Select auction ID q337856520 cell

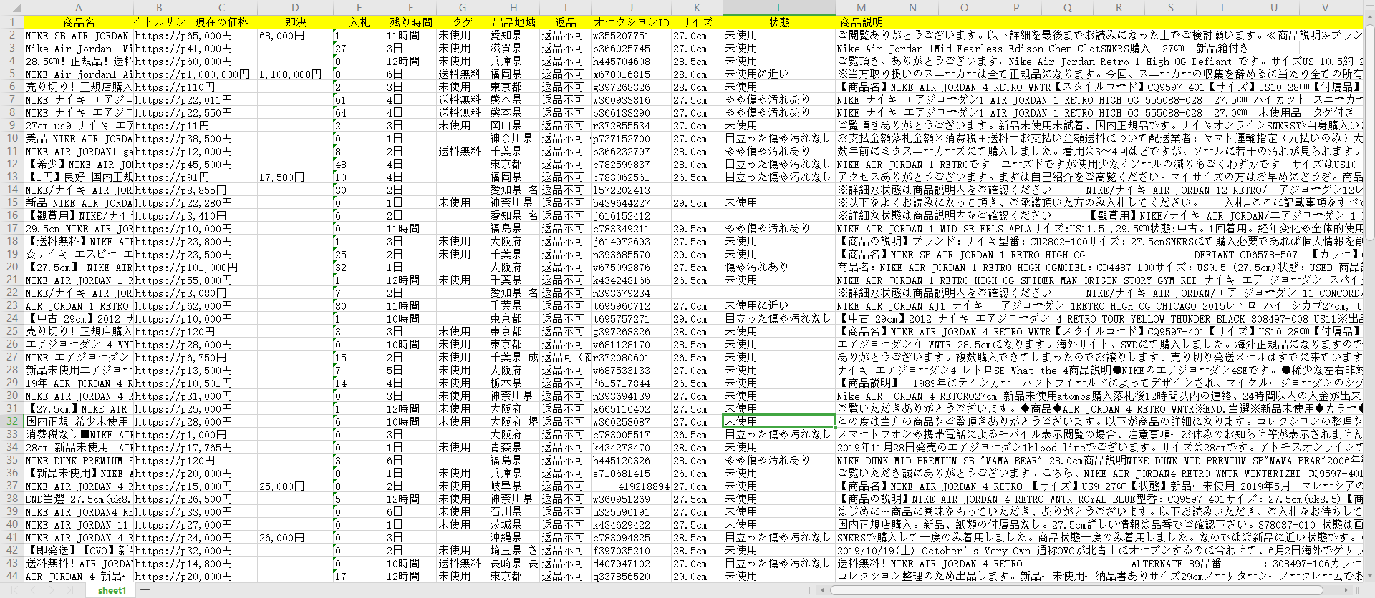[x=631, y=576]
